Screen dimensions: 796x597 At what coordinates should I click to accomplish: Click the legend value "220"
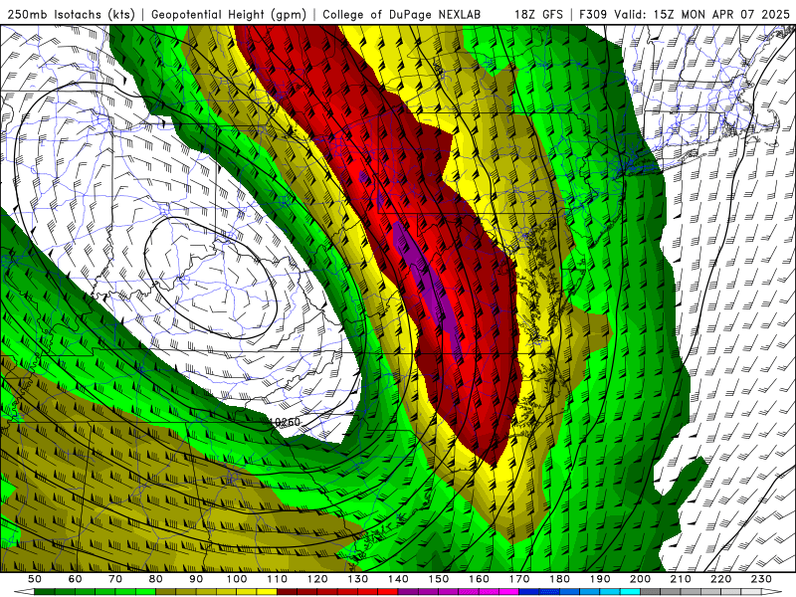click(x=720, y=579)
